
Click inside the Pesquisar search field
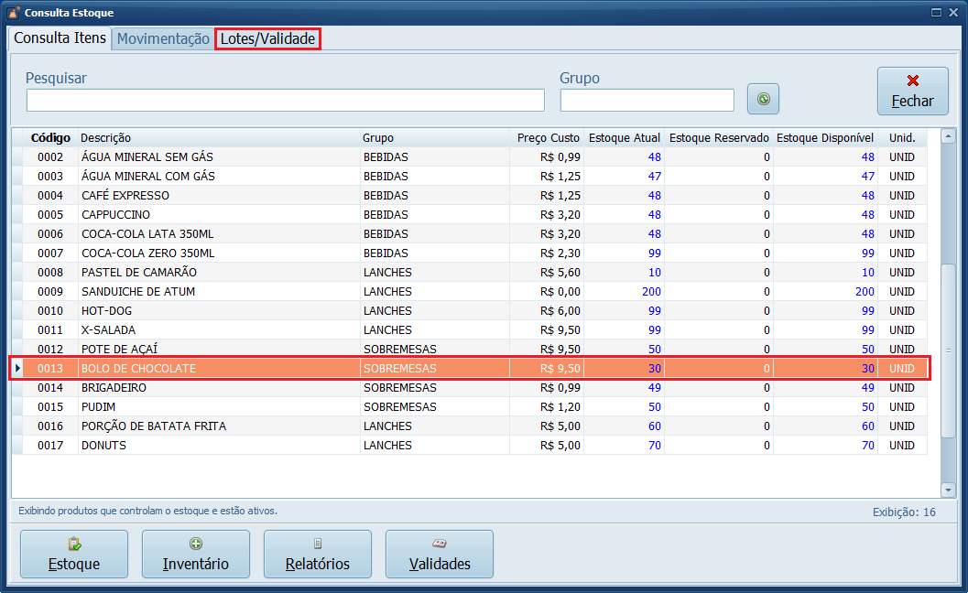point(285,100)
